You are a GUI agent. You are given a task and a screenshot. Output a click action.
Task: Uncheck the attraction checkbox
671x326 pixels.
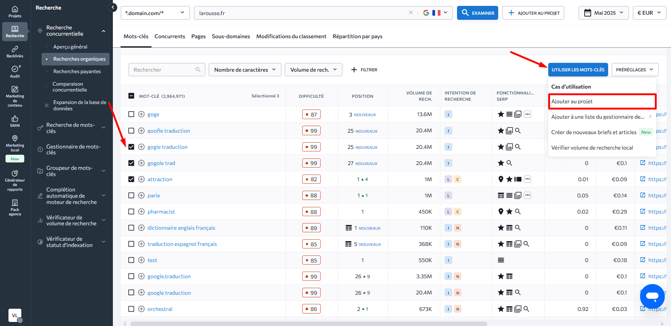(131, 179)
